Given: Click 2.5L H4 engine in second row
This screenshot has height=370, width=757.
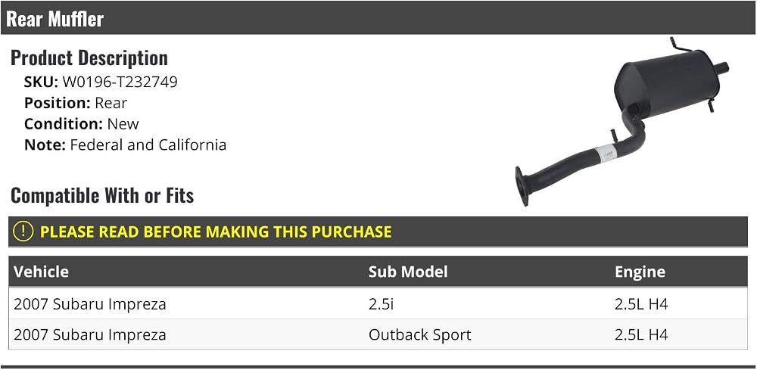Looking at the screenshot, I should (x=641, y=334).
